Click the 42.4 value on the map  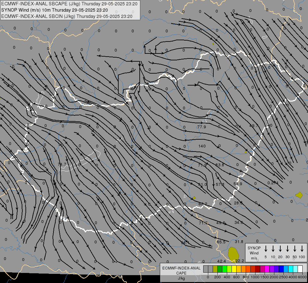tap(221, 261)
